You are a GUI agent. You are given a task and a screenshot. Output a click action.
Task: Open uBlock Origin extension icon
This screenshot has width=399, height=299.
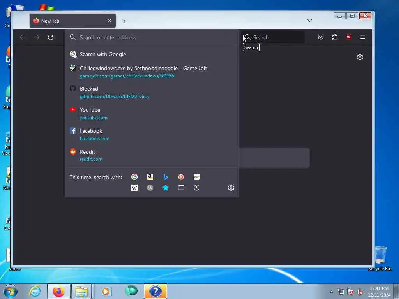[x=349, y=37]
